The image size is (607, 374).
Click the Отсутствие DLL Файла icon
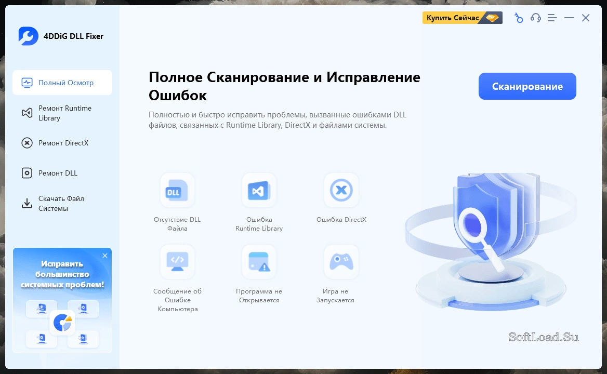(177, 190)
